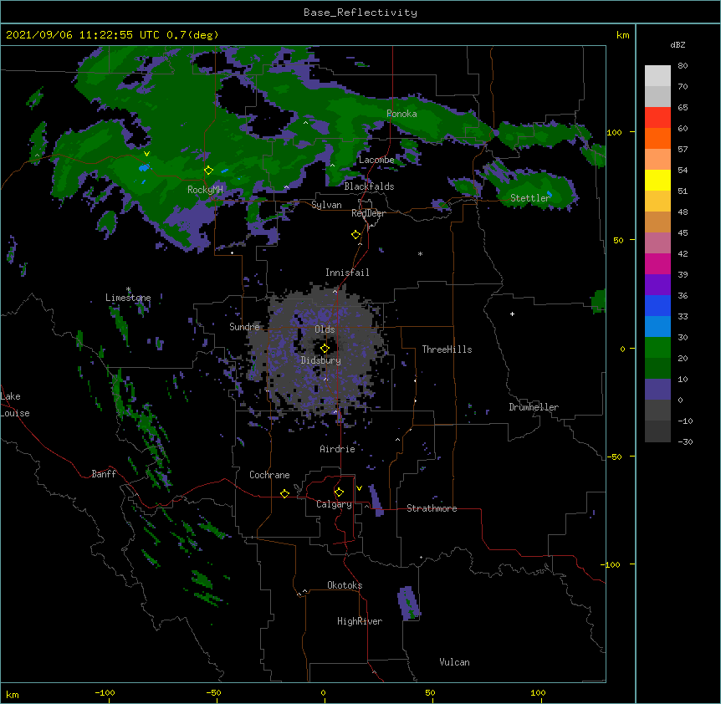The height and width of the screenshot is (704, 721).
Task: Click the yellow diamond marker south of RedDeer
Action: (x=355, y=235)
